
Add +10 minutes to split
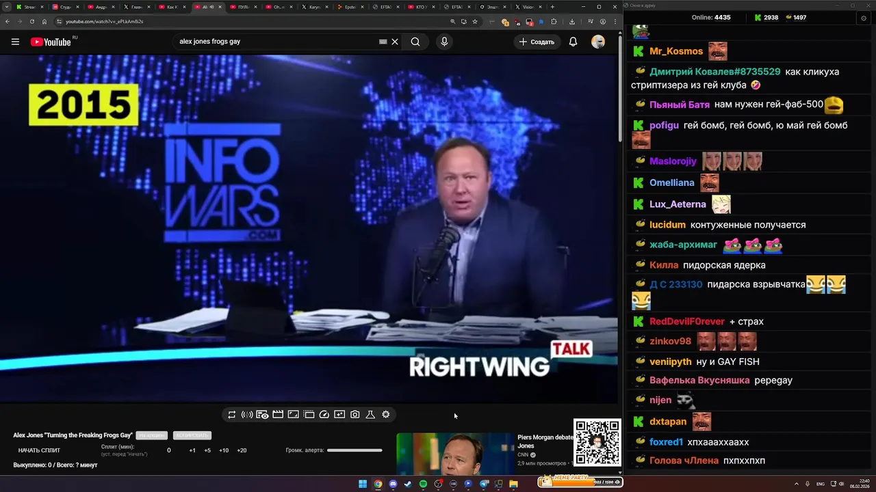pyautogui.click(x=224, y=451)
